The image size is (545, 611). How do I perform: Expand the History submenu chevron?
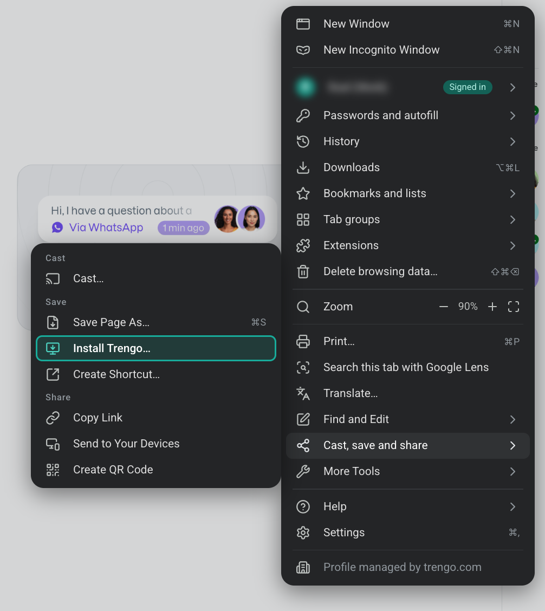tap(512, 142)
